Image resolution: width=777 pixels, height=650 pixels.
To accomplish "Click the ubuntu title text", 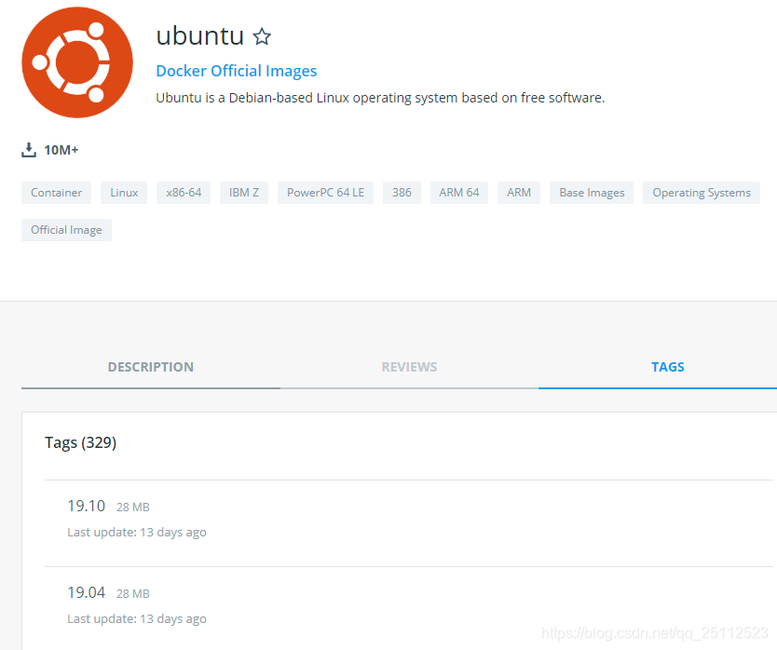I will (199, 36).
